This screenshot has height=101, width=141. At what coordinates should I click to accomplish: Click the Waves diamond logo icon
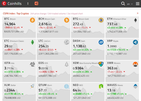point(135,86)
